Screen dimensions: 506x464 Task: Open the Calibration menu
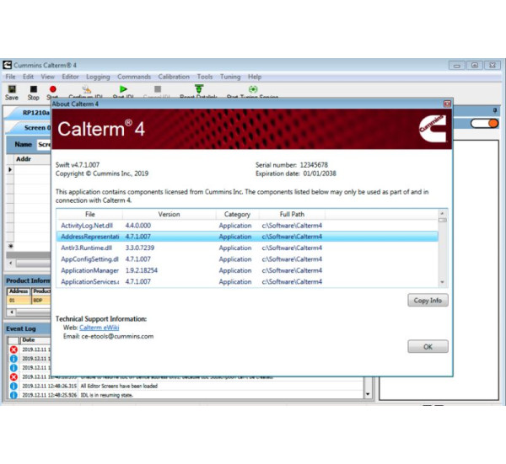174,77
